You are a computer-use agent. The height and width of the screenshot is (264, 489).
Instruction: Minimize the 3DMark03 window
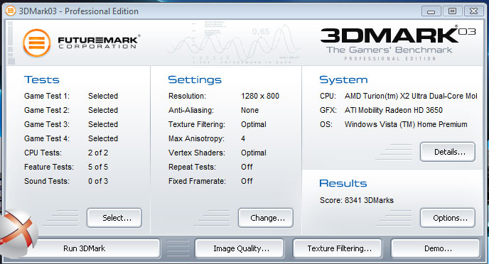pyautogui.click(x=431, y=11)
